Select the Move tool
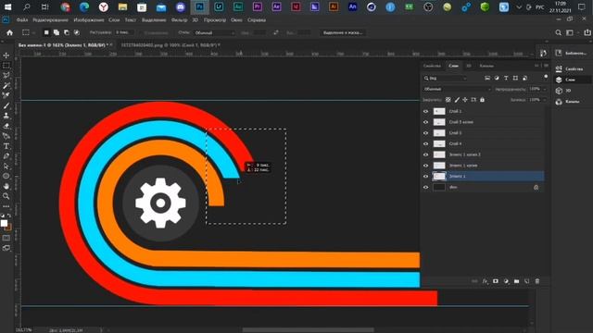The image size is (593, 333). click(x=6, y=55)
